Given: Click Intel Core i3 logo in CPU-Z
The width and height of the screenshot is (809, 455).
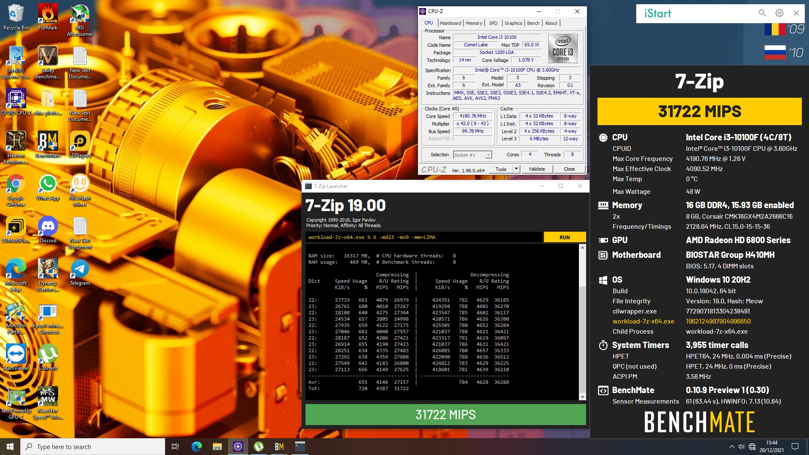Looking at the screenshot, I should point(563,48).
